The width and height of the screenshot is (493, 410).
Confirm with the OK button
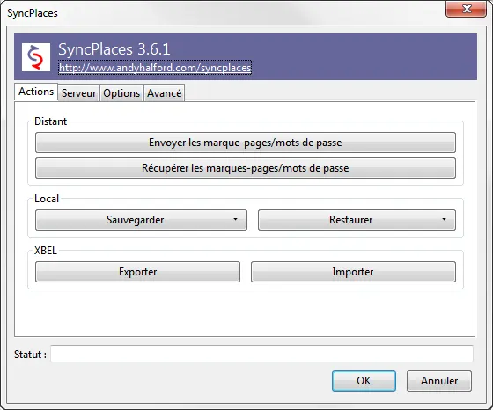pyautogui.click(x=364, y=381)
